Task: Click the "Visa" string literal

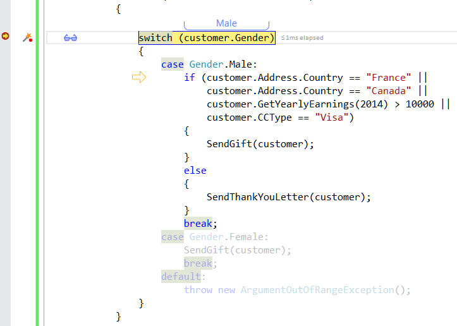Action: [332, 118]
